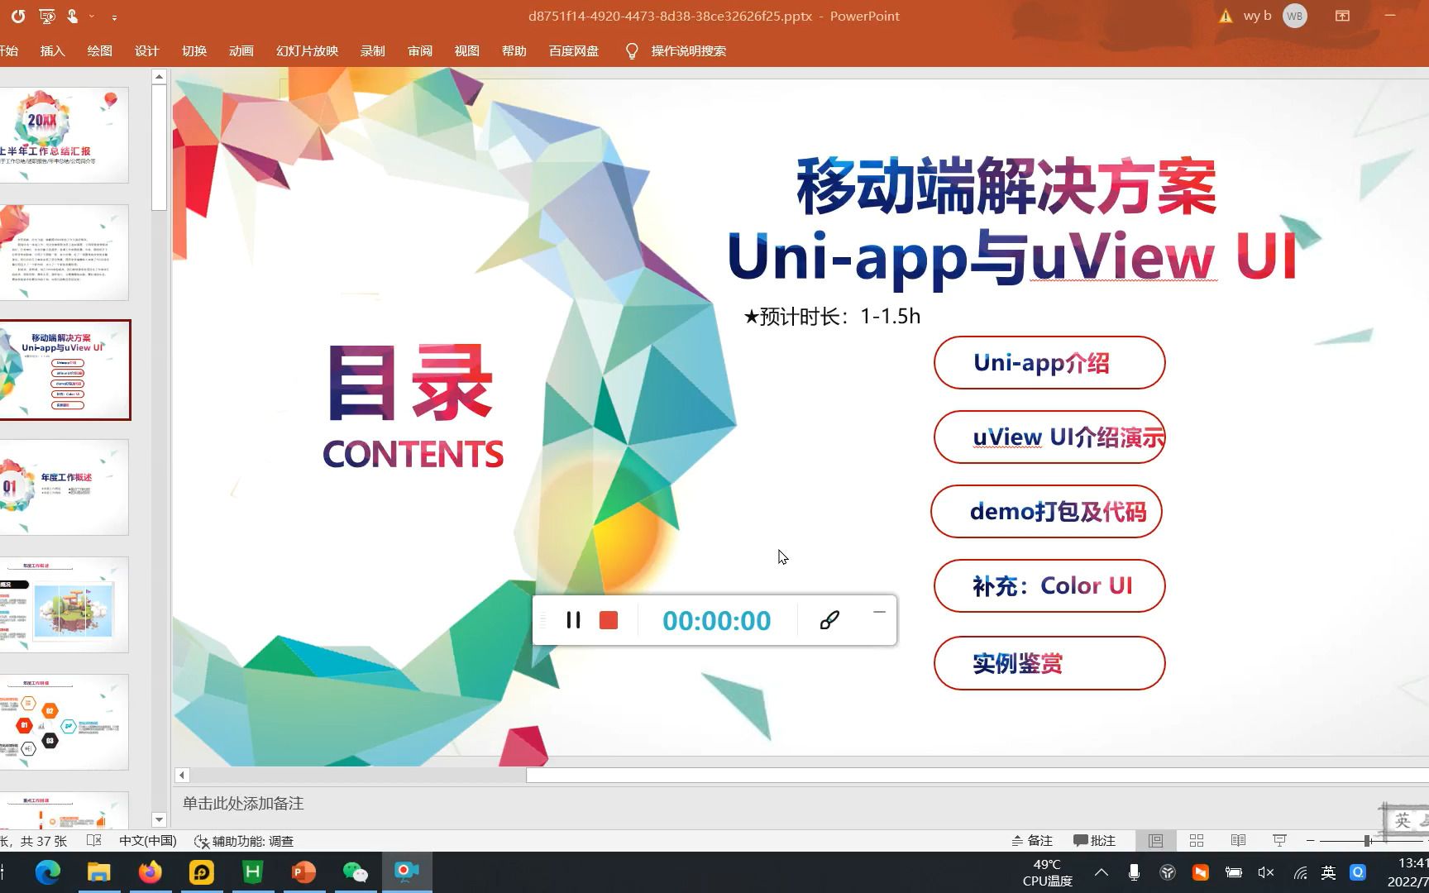Open Customize Quick Access Toolbar dropdown

point(114,17)
